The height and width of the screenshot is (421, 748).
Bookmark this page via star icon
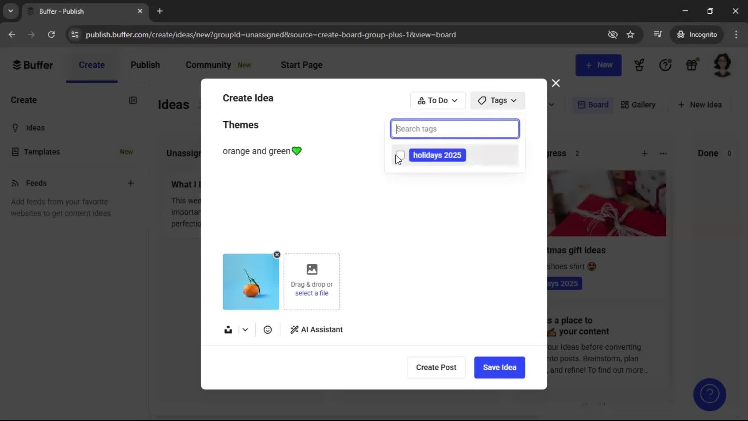click(630, 34)
